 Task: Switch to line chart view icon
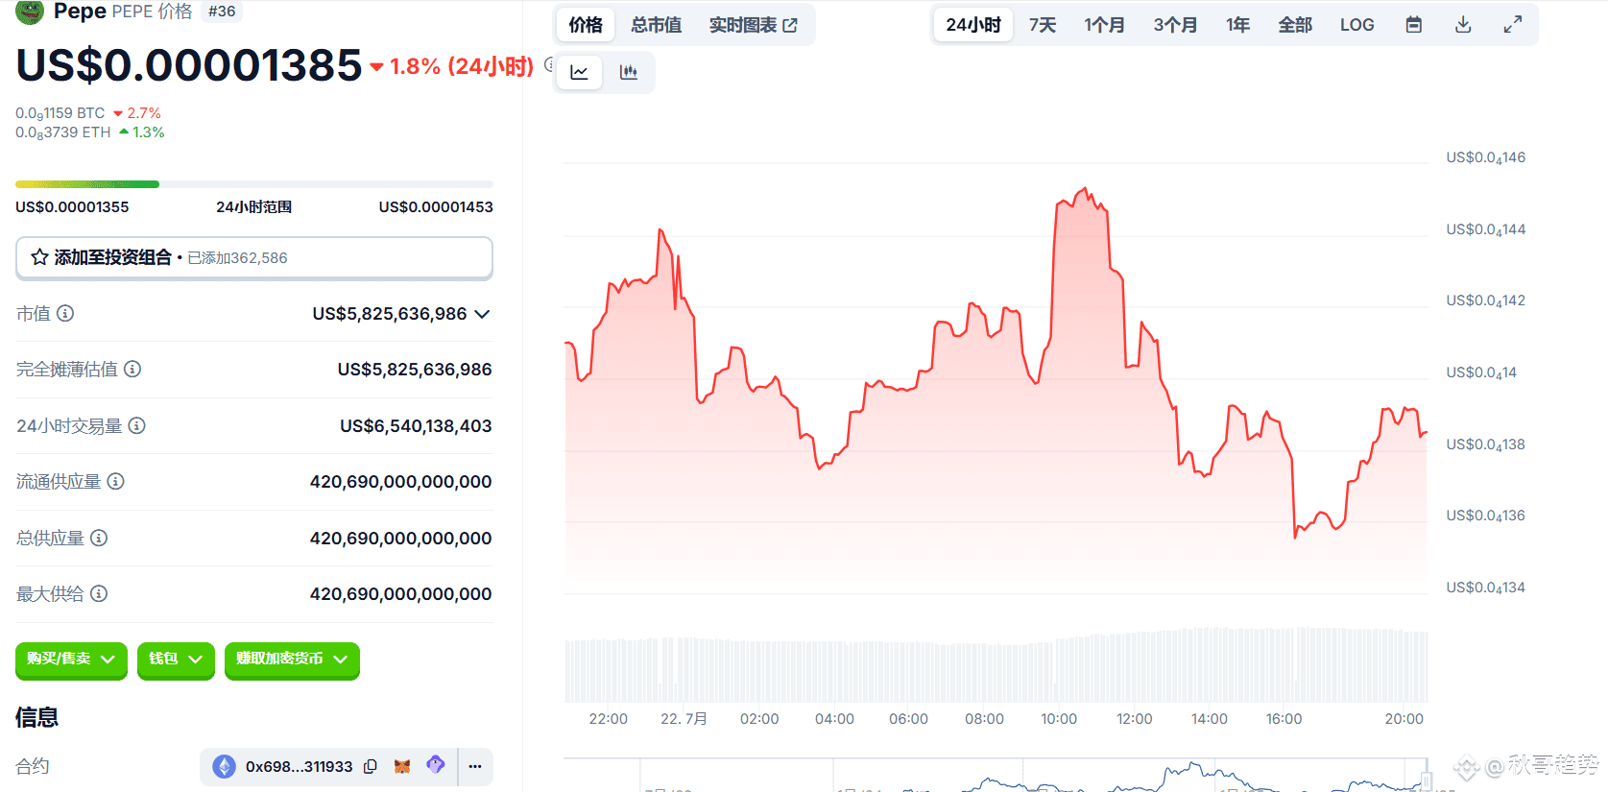point(580,72)
